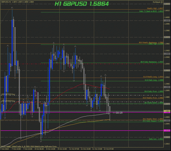The width and height of the screenshot is (171, 151).
Task: Click the 1.6015 price scale value
Action: click(x=167, y=11)
